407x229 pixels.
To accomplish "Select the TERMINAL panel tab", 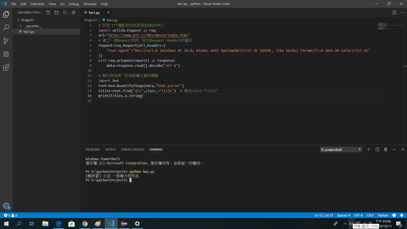I will (156, 149).
